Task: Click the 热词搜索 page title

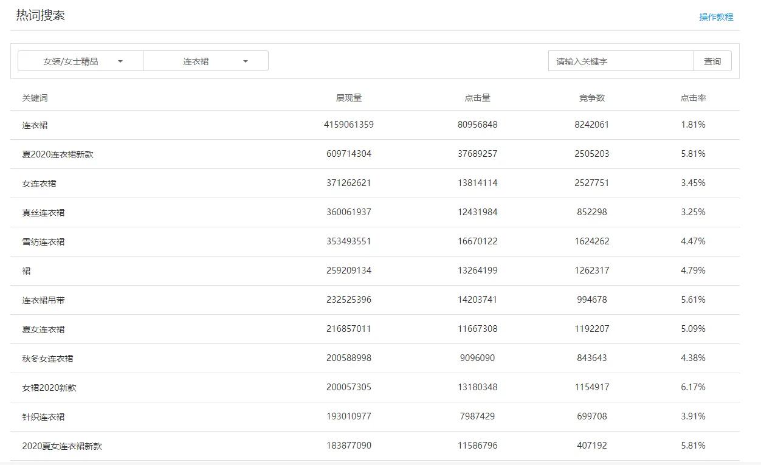Action: [40, 16]
